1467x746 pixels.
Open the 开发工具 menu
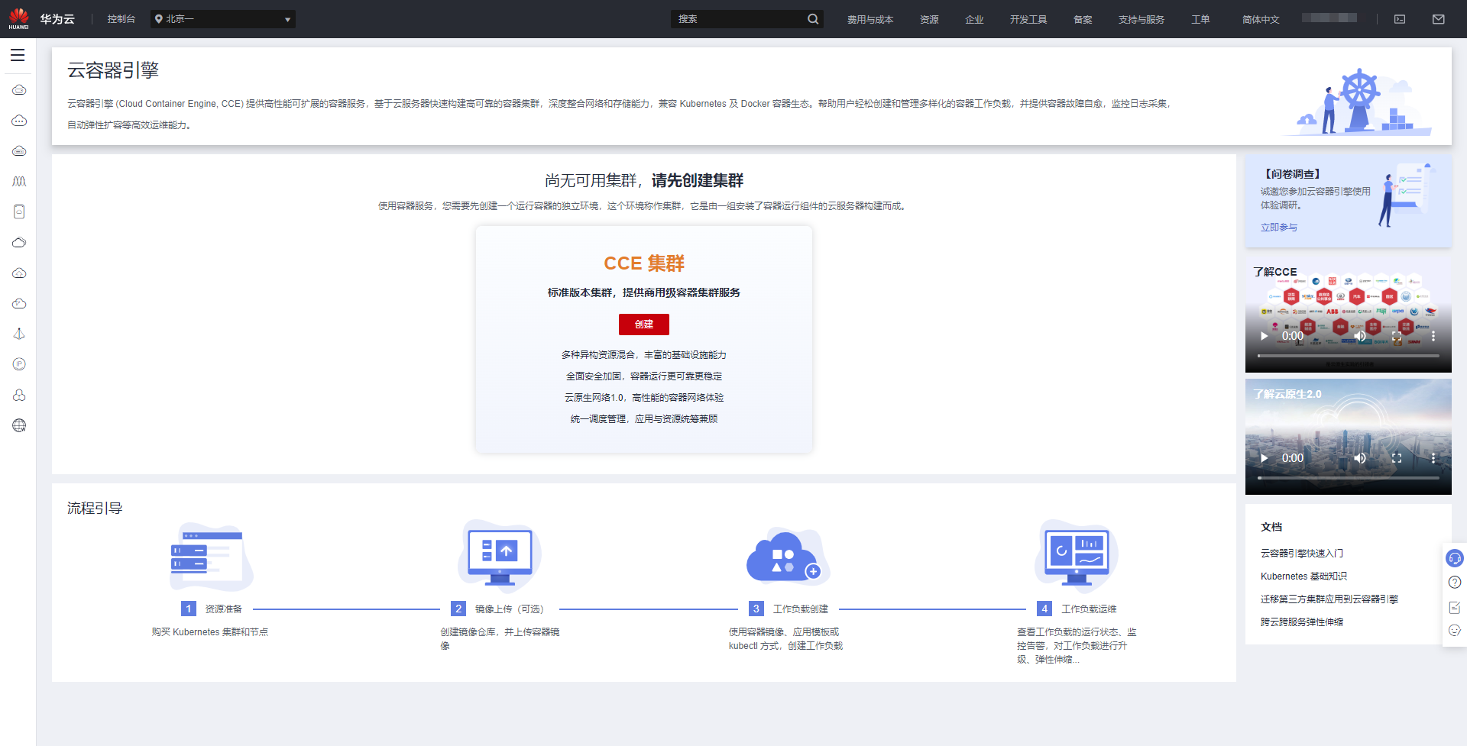coord(1028,19)
